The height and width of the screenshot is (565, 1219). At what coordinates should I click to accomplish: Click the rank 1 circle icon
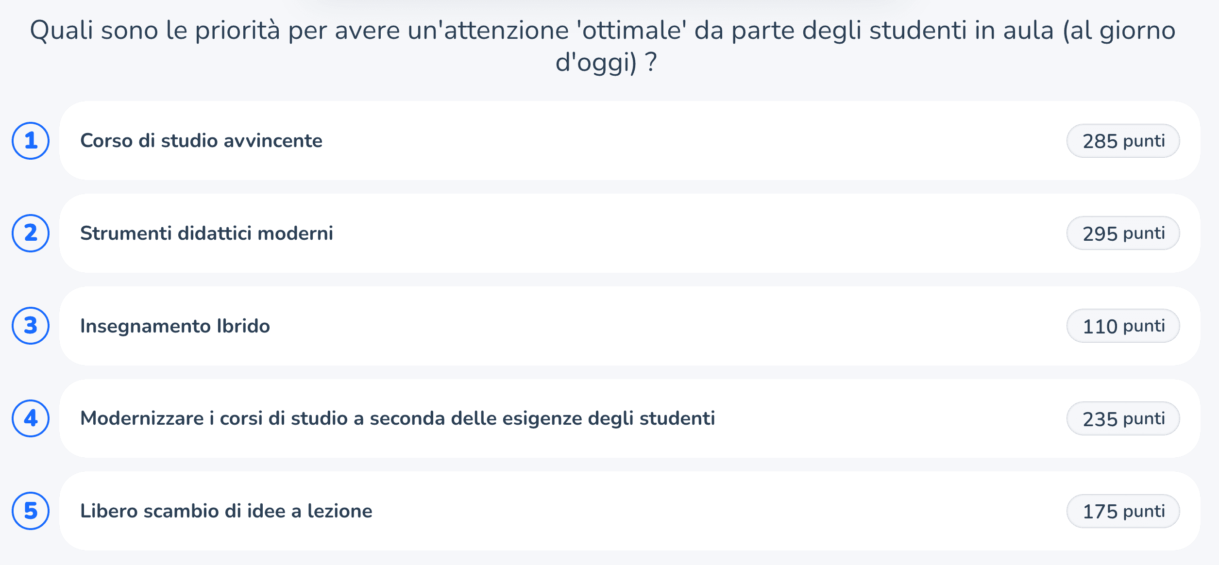point(31,141)
